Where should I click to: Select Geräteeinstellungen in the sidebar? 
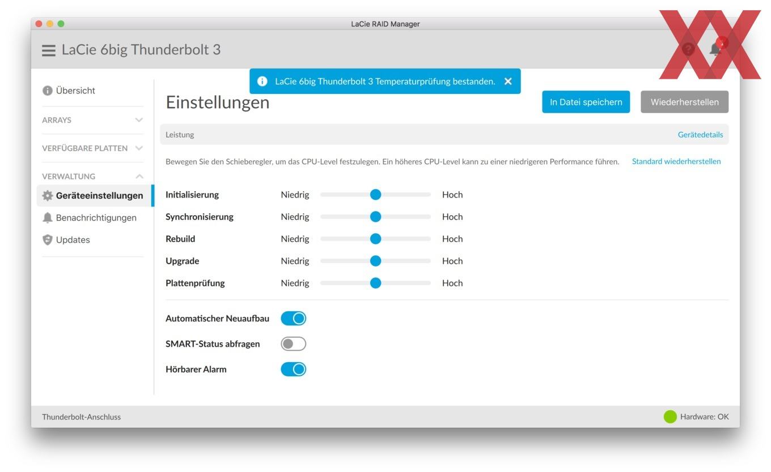click(x=95, y=196)
